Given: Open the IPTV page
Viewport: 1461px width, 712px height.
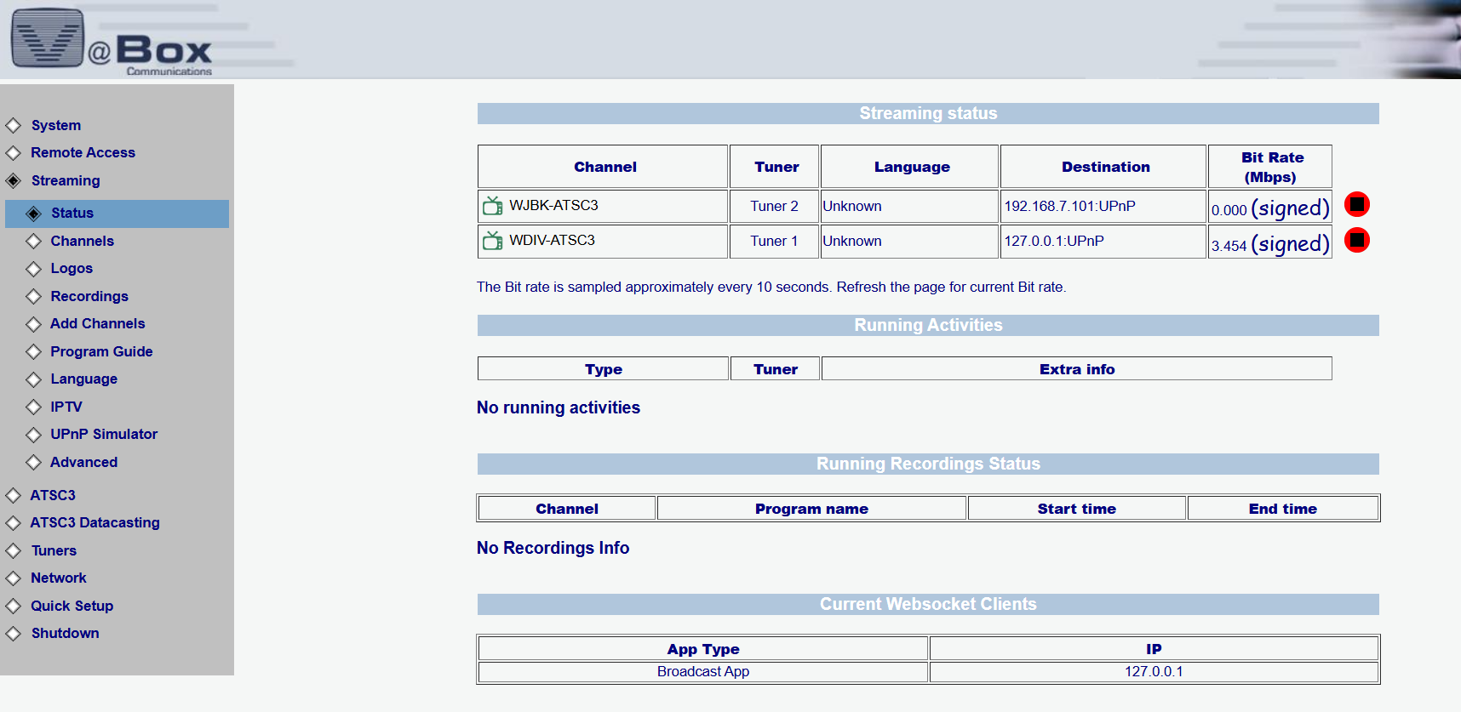Looking at the screenshot, I should tap(66, 407).
